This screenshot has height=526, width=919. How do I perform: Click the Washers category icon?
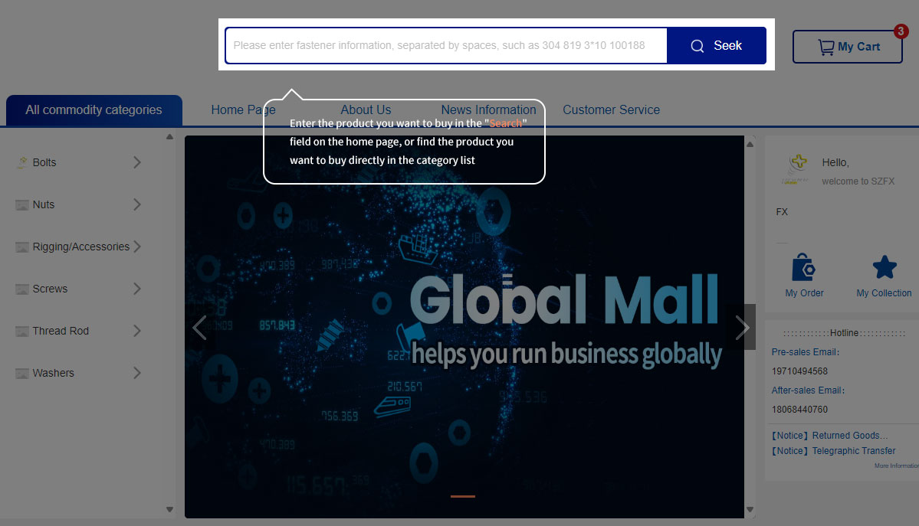point(22,373)
